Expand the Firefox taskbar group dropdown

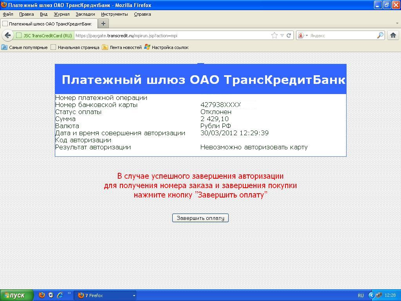coord(134,296)
